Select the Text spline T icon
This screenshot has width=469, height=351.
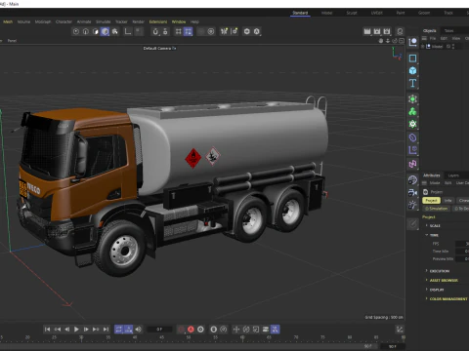click(412, 83)
